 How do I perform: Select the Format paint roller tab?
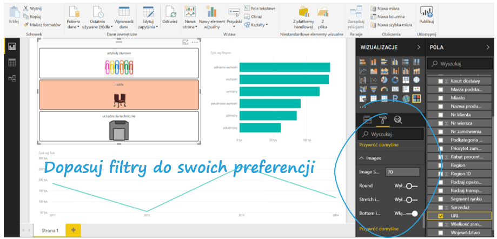382,119
